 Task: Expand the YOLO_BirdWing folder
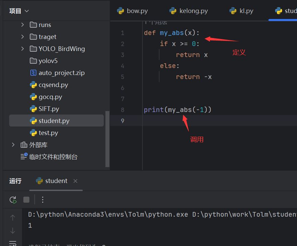[23, 49]
